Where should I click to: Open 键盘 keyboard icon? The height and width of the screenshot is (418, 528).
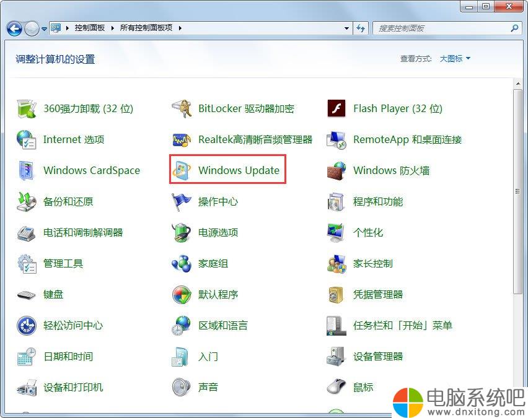click(x=26, y=295)
